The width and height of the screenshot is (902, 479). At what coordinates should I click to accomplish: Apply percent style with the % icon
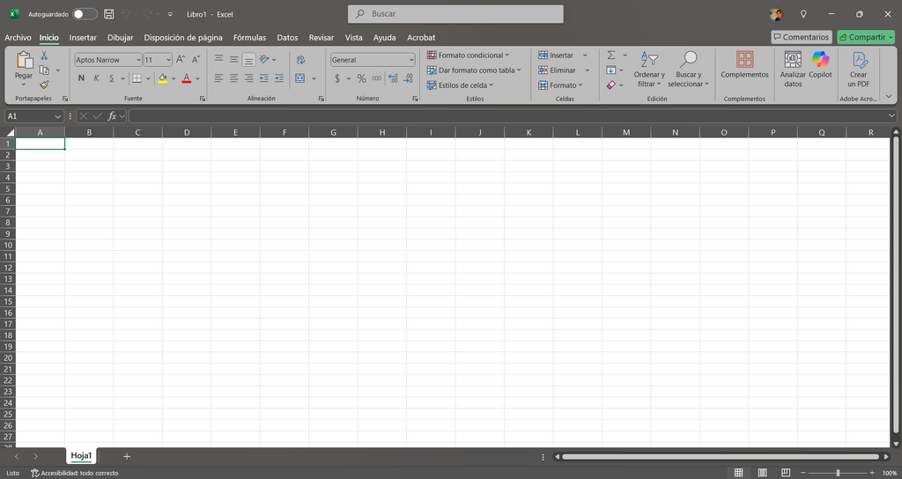(361, 78)
